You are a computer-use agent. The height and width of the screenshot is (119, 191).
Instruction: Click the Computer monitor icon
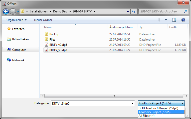click(x=9, y=50)
